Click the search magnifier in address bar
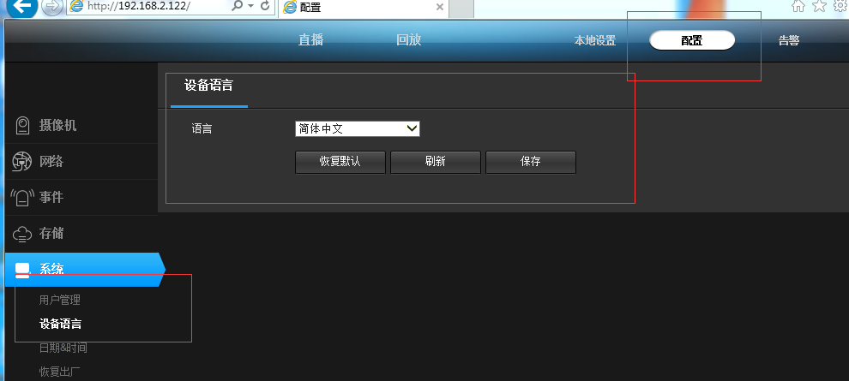 238,6
